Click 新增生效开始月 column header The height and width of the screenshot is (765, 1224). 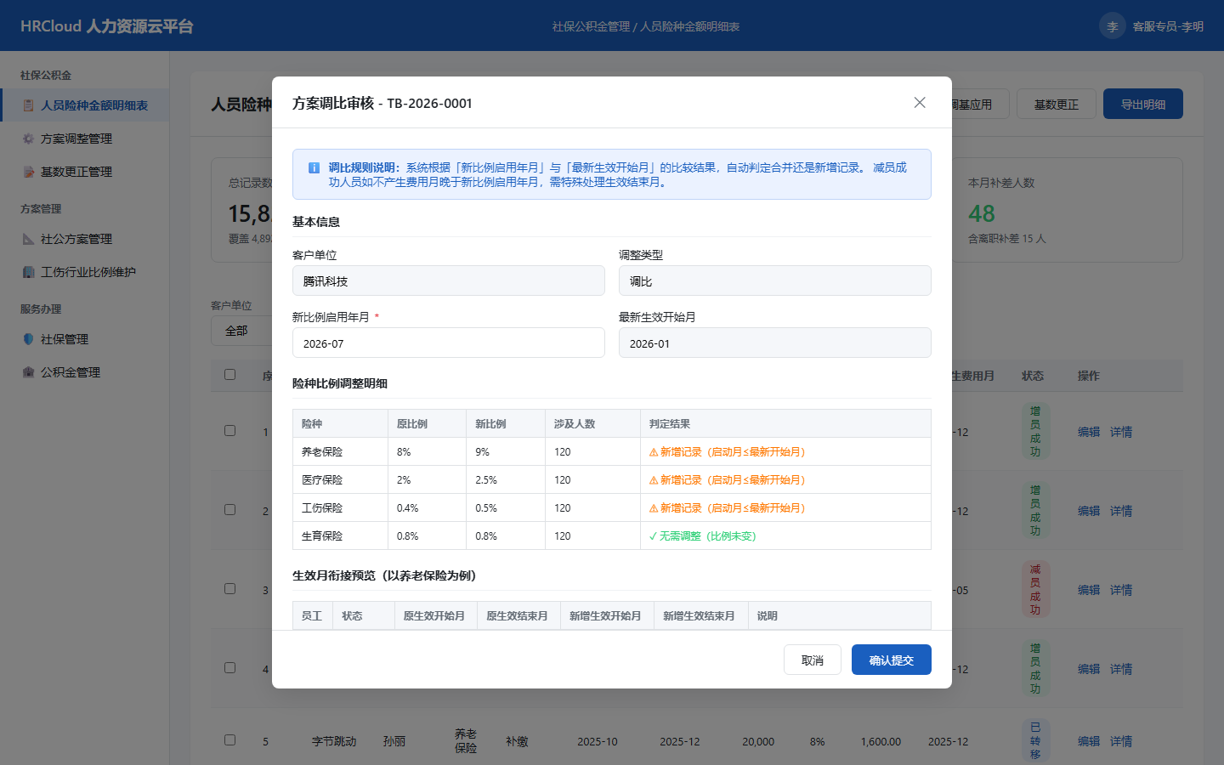click(605, 615)
